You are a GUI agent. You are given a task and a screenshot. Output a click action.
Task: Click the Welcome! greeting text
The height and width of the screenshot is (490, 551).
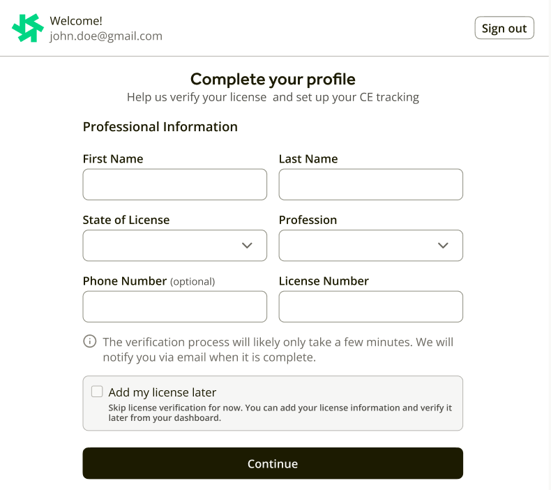tap(76, 21)
